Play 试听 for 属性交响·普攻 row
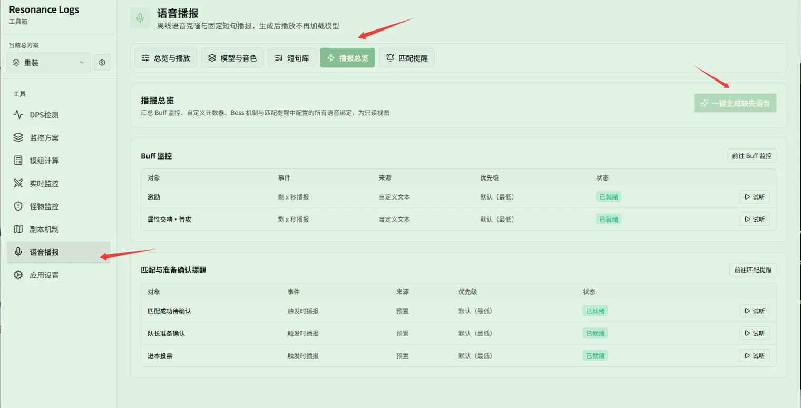Viewport: 801px width, 408px height. click(x=755, y=219)
